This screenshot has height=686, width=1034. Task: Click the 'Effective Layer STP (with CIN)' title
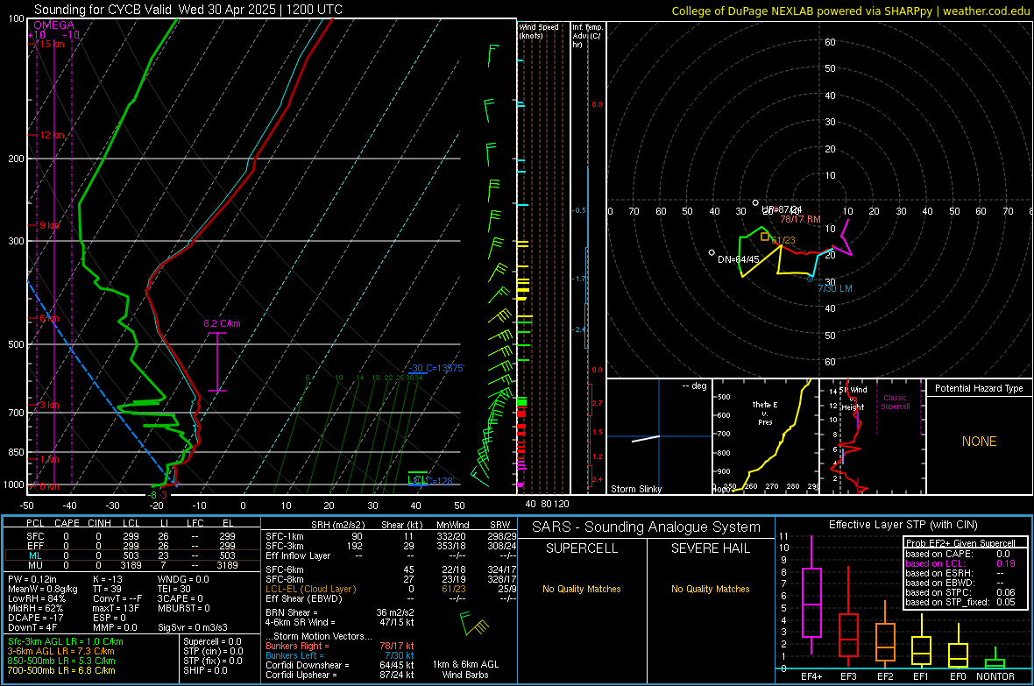point(903,525)
